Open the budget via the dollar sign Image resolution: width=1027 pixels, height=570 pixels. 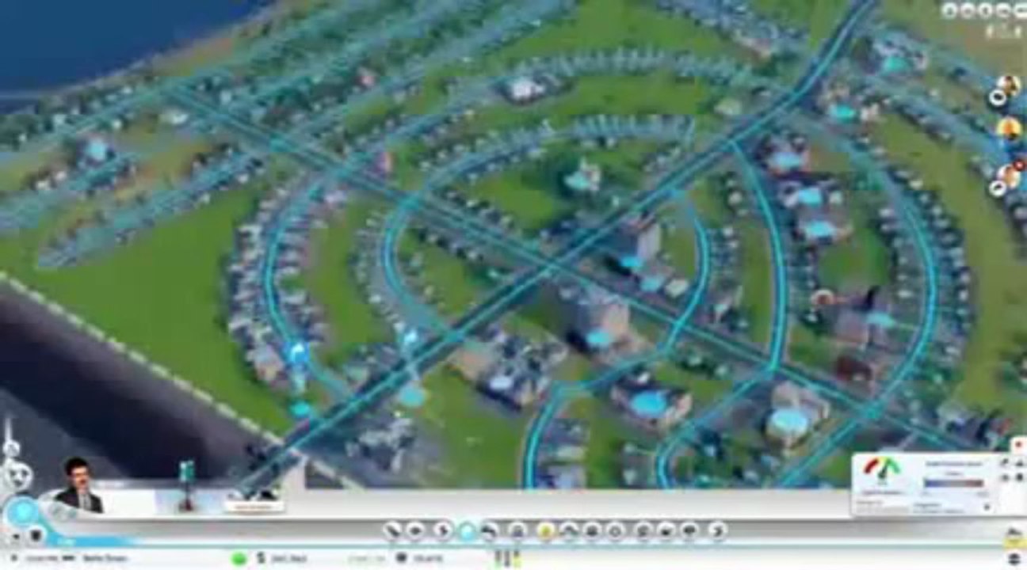pos(260,558)
